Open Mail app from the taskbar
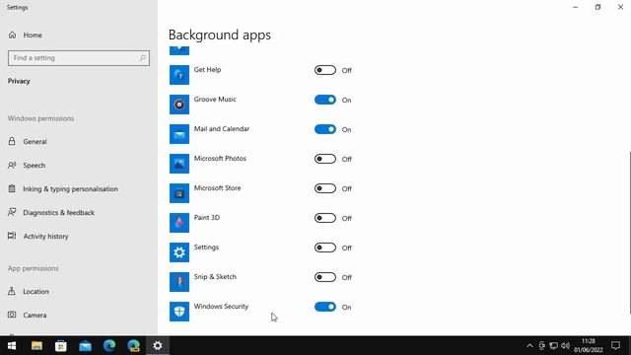The height and width of the screenshot is (355, 631). pyautogui.click(x=85, y=346)
